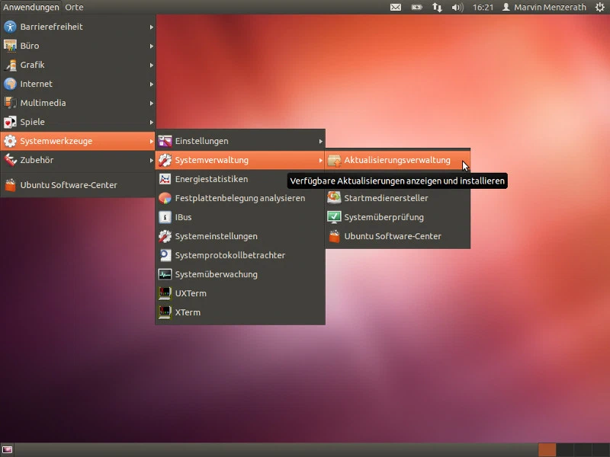
Task: Launch Ubuntu Software-Center from the Anwendungen menu
Action: coord(78,185)
